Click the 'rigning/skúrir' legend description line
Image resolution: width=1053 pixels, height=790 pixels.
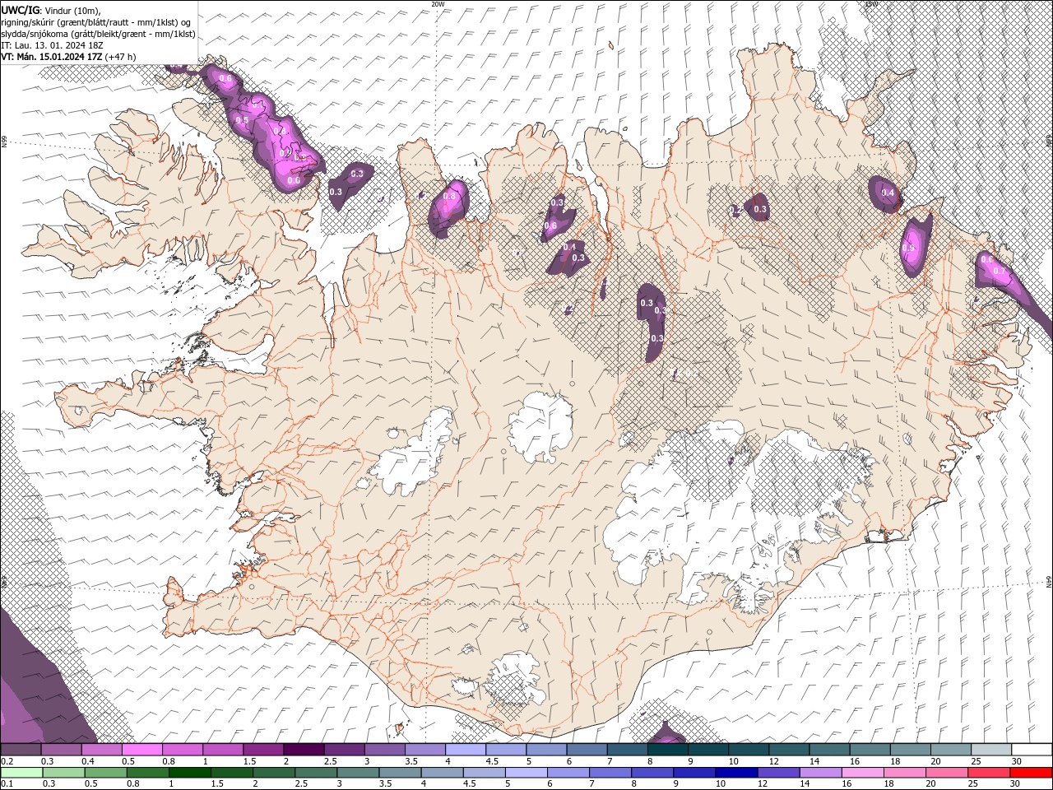coord(96,21)
